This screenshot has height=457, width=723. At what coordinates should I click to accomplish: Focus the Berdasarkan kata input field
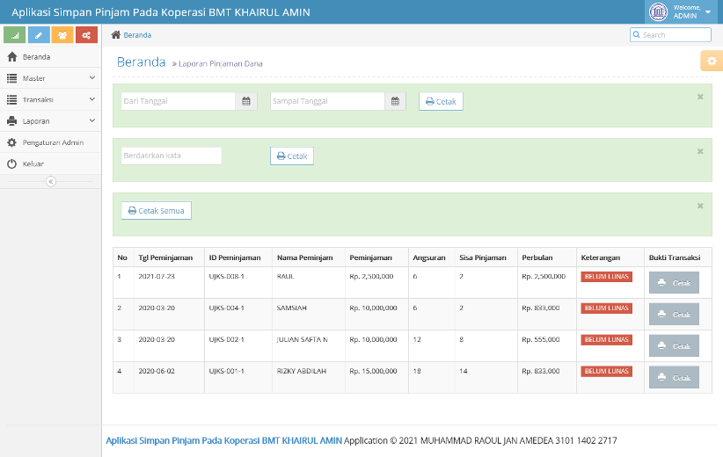click(172, 156)
